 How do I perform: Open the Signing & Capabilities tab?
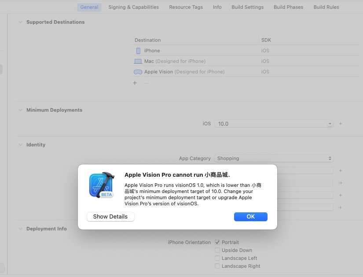[x=134, y=7]
